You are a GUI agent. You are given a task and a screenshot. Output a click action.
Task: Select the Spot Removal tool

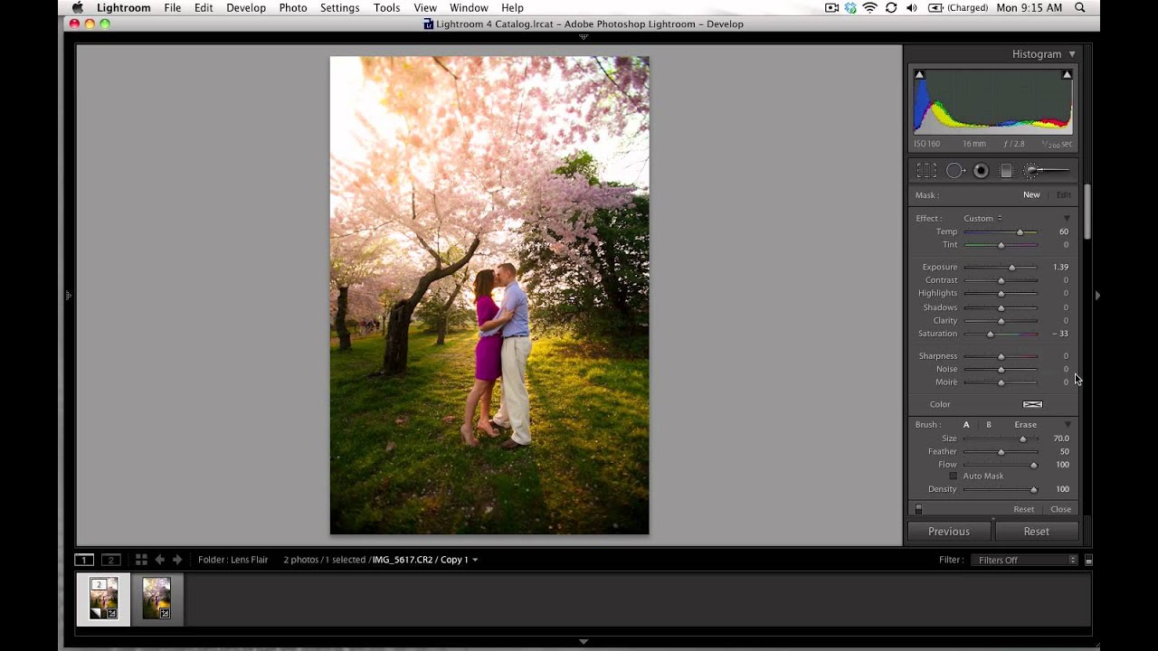[x=954, y=170]
